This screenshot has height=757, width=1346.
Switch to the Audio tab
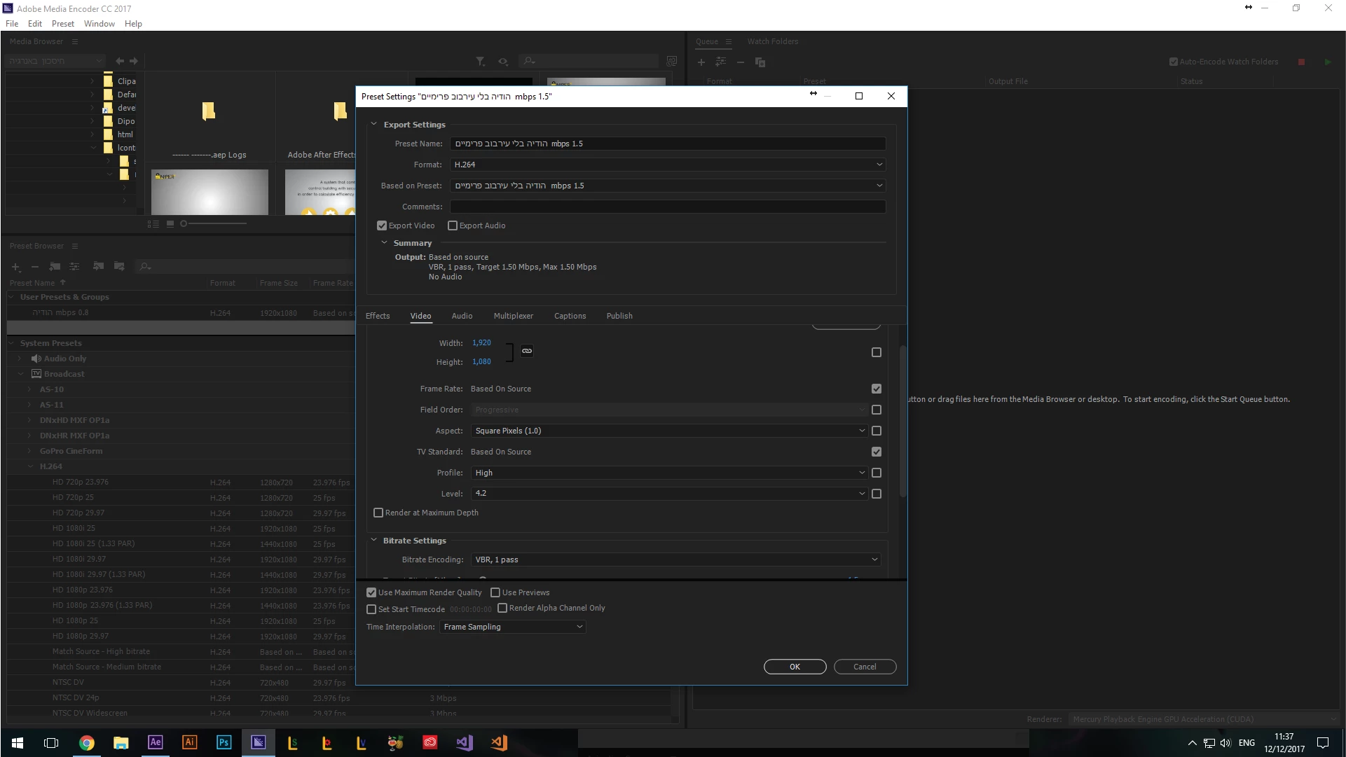pos(462,316)
